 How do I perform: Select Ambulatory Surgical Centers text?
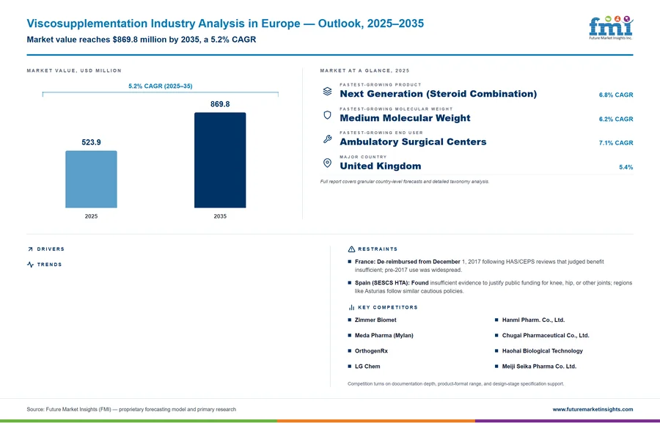[413, 141]
